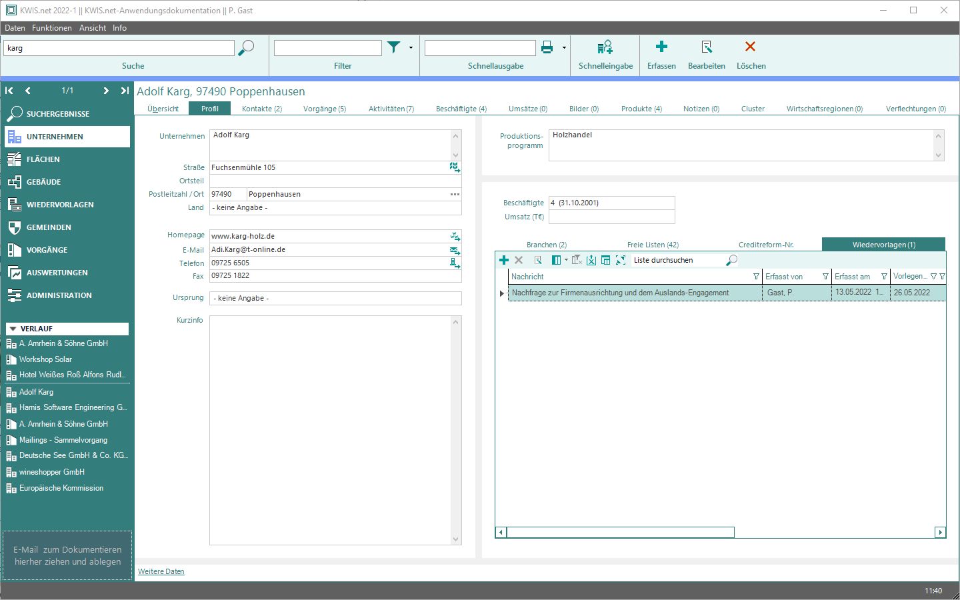Click the Weitere Daten link
This screenshot has width=960, height=600.
[161, 571]
